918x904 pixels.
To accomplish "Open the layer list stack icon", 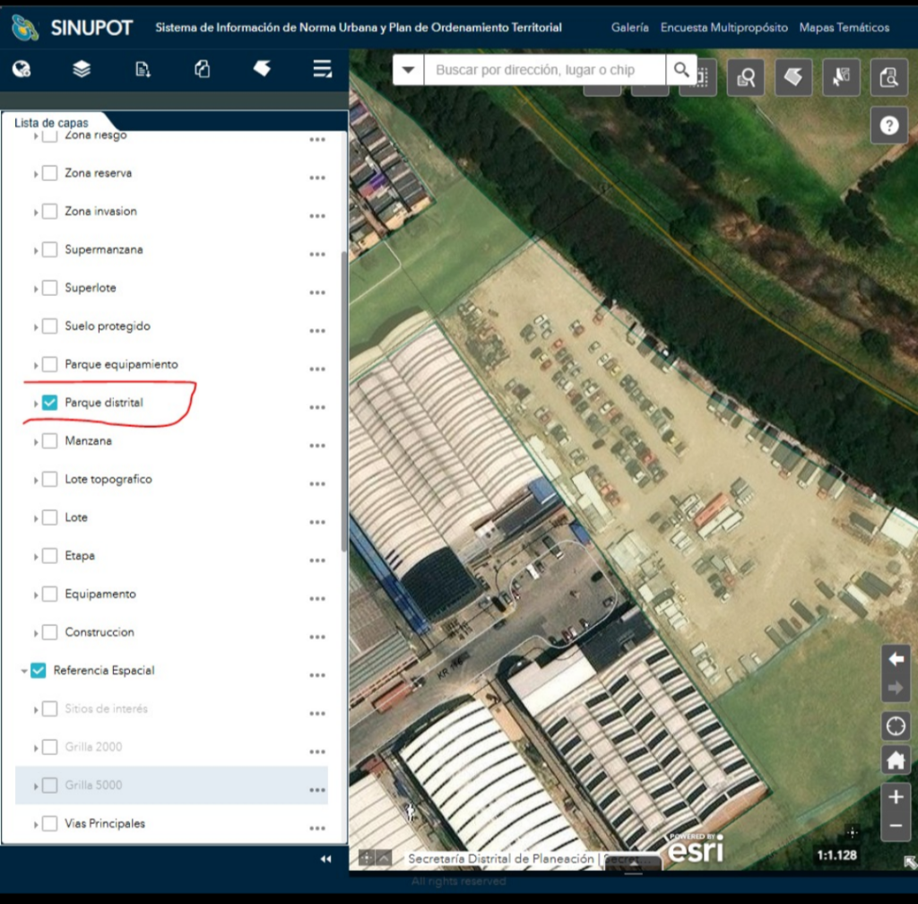I will click(82, 69).
